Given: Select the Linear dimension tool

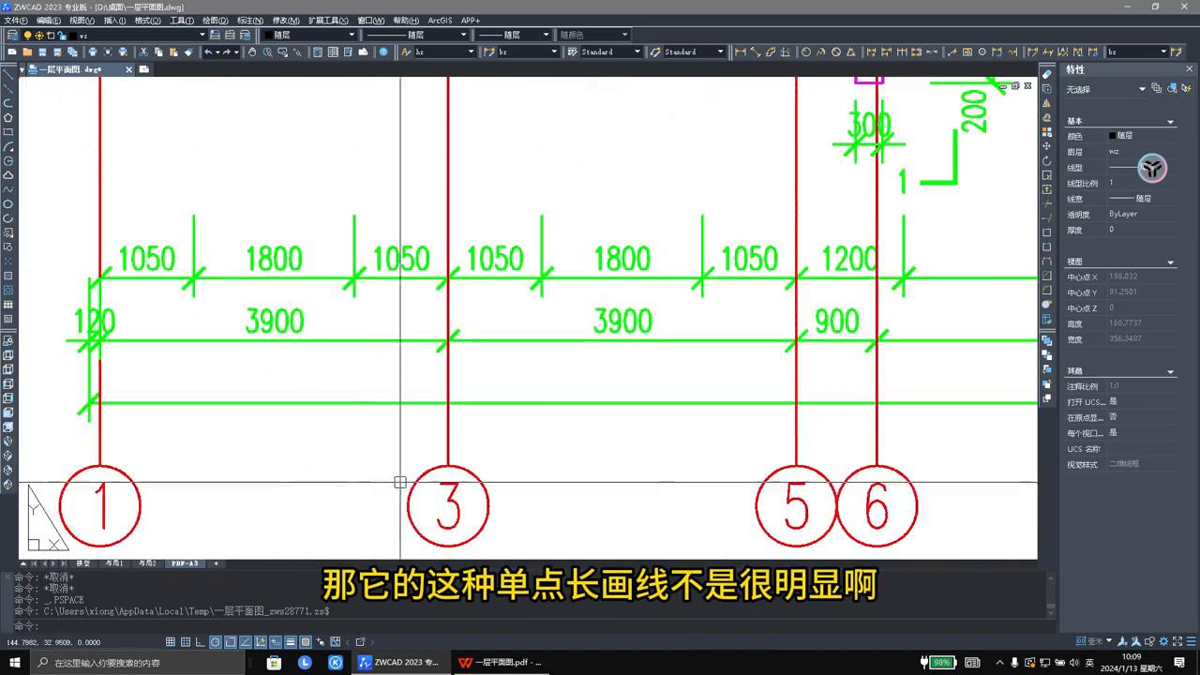Looking at the screenshot, I should point(740,52).
